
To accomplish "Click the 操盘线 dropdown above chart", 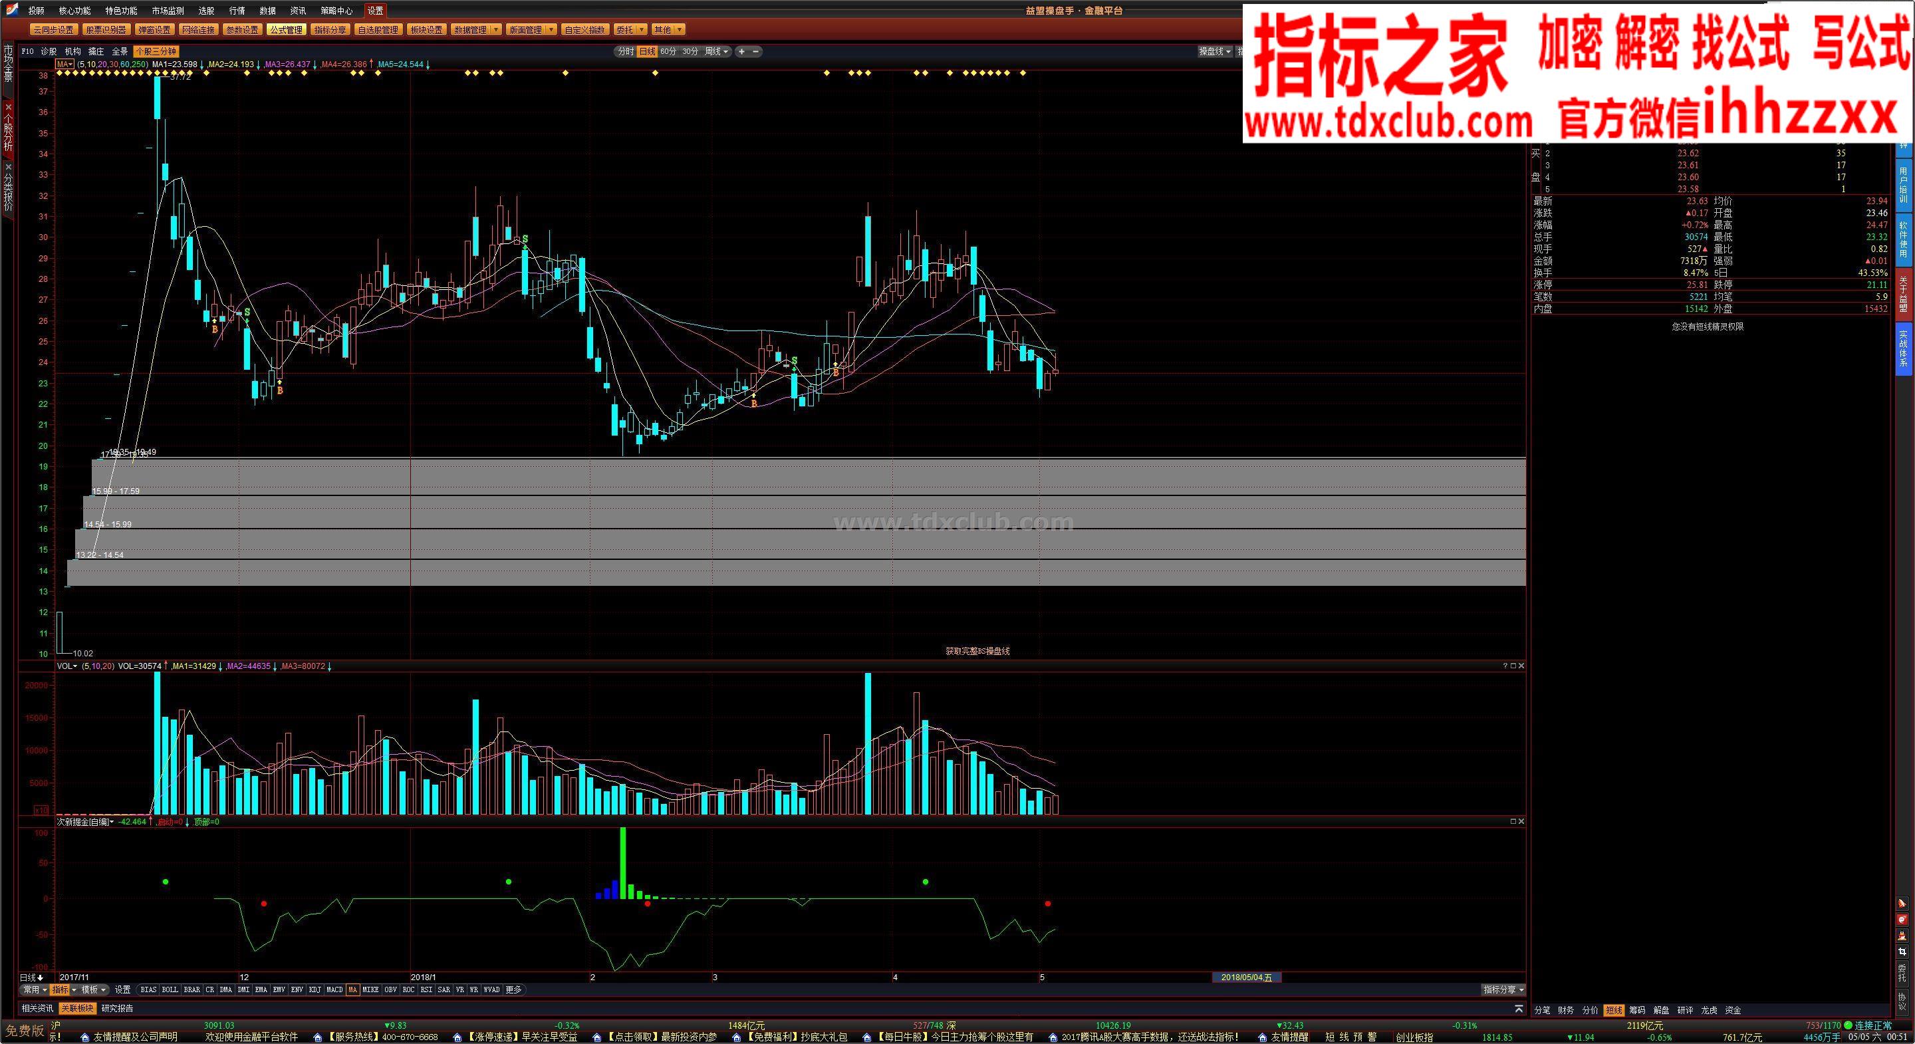I will coord(1215,51).
